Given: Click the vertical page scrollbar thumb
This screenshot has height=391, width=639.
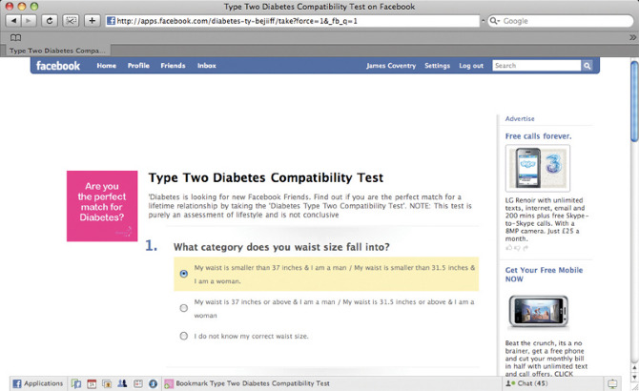Looking at the screenshot, I should (634, 101).
